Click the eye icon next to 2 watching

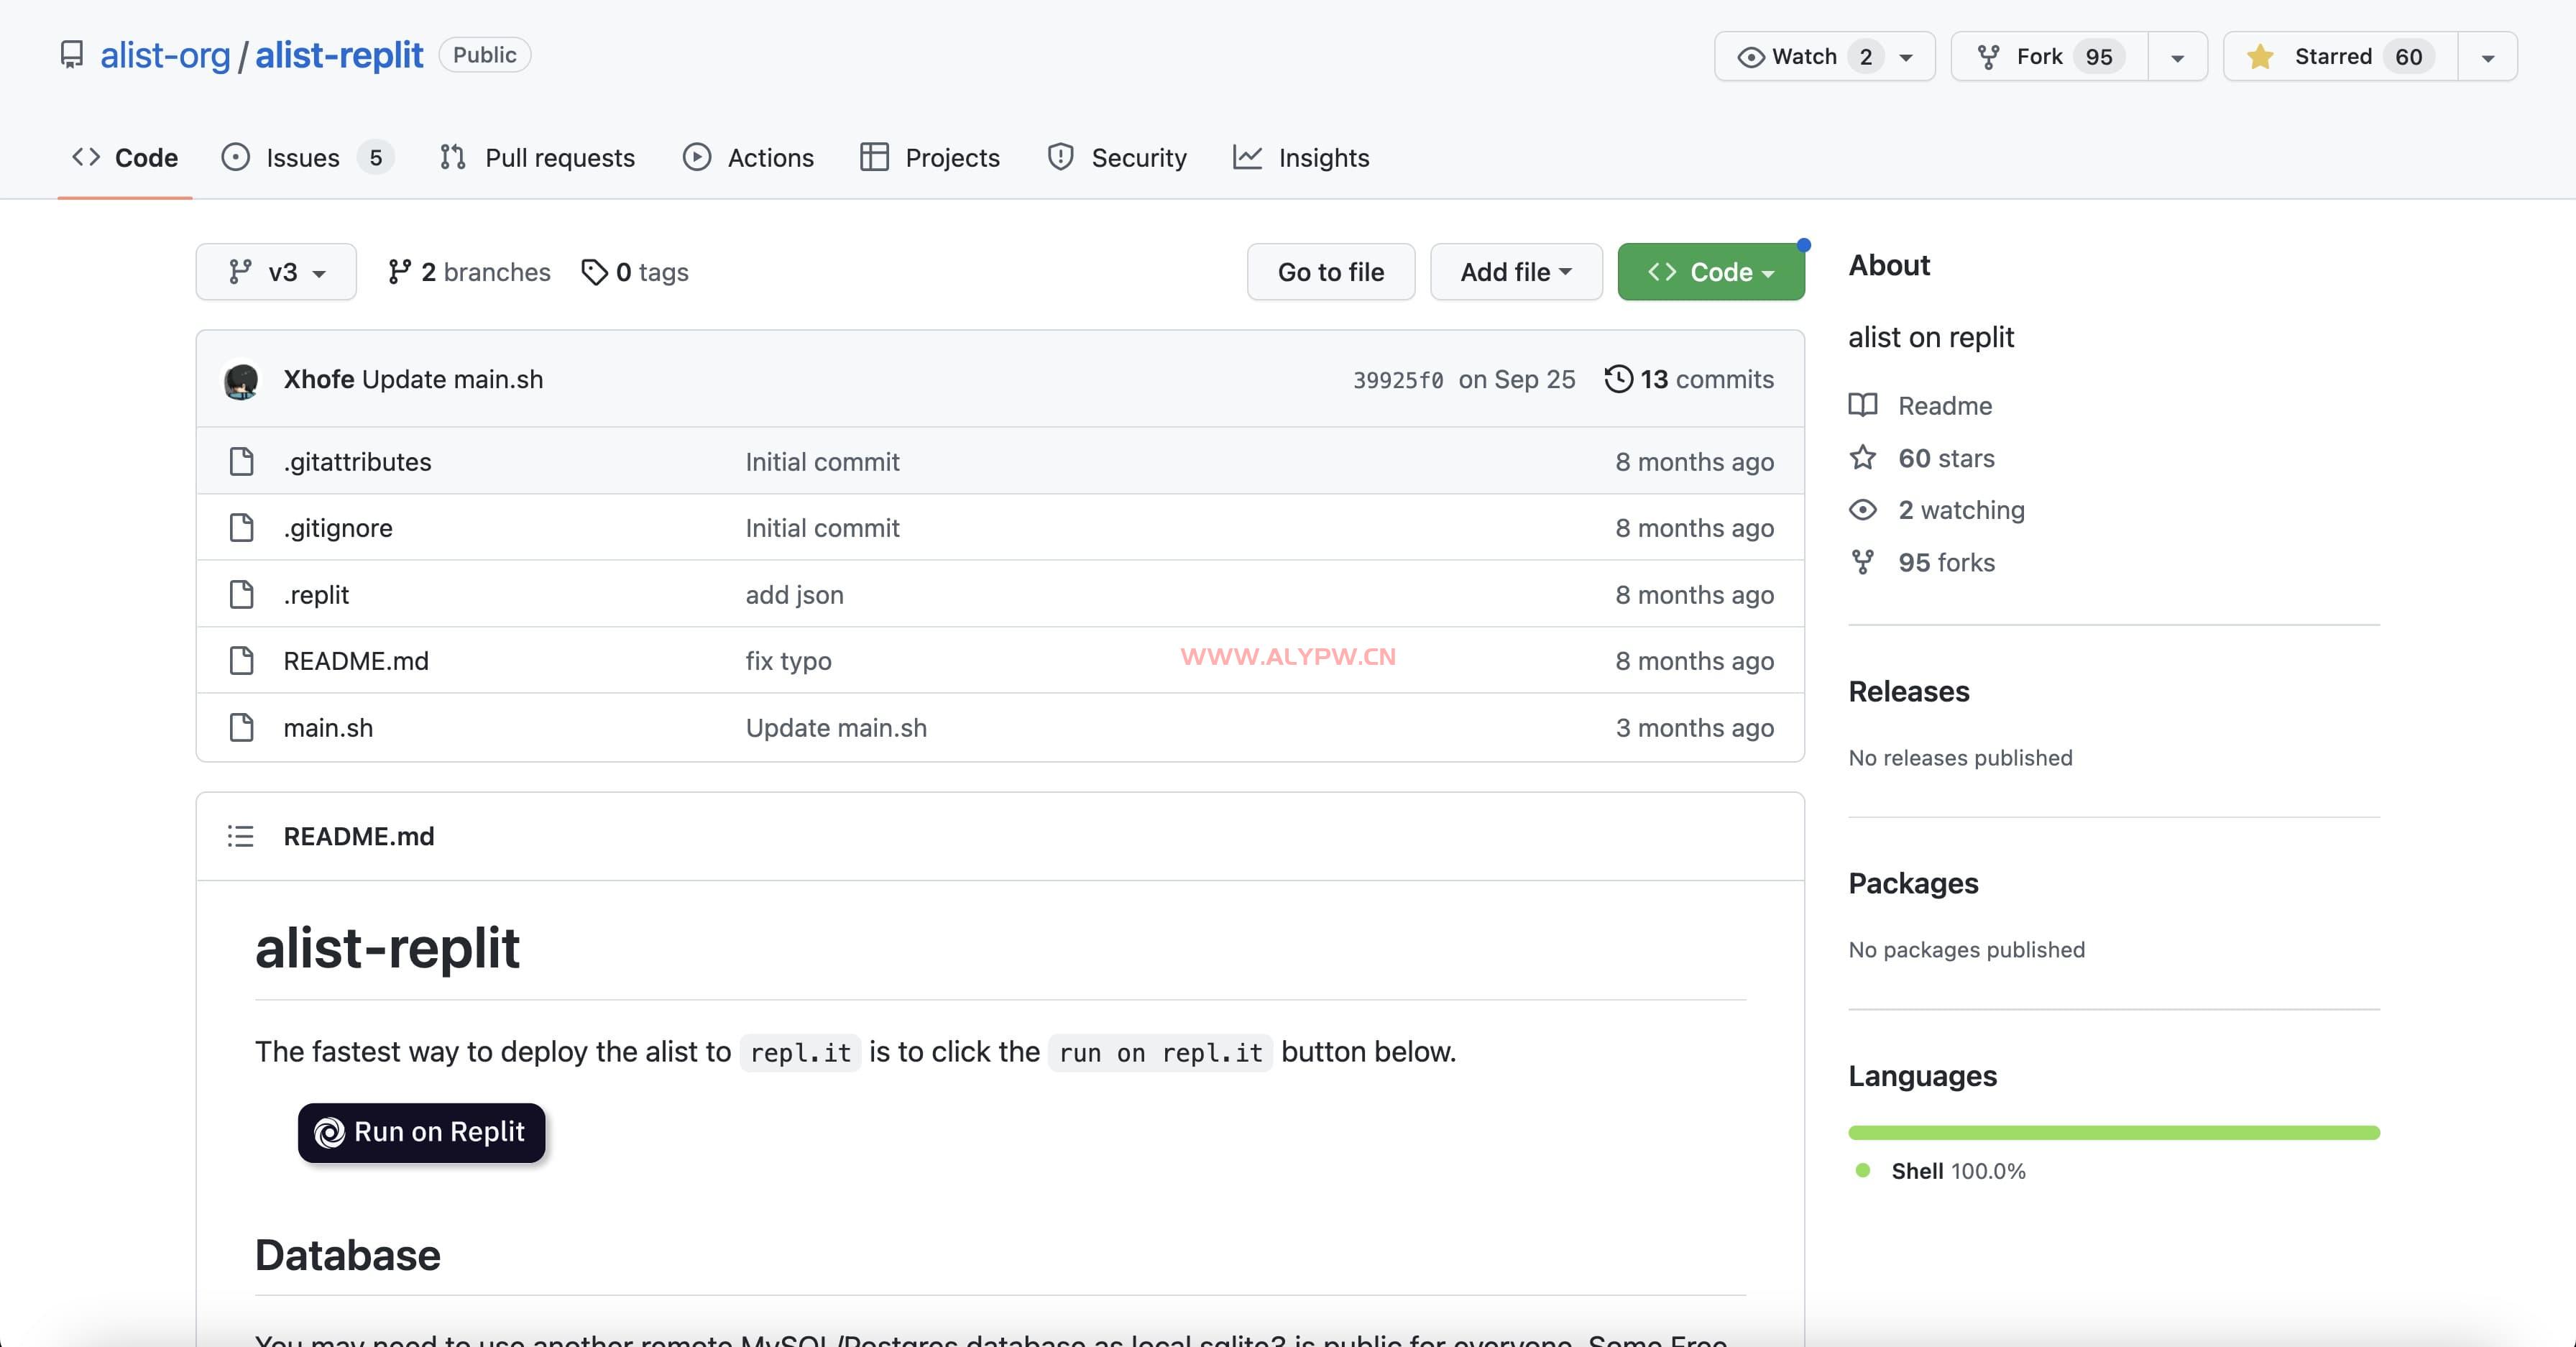(1862, 510)
